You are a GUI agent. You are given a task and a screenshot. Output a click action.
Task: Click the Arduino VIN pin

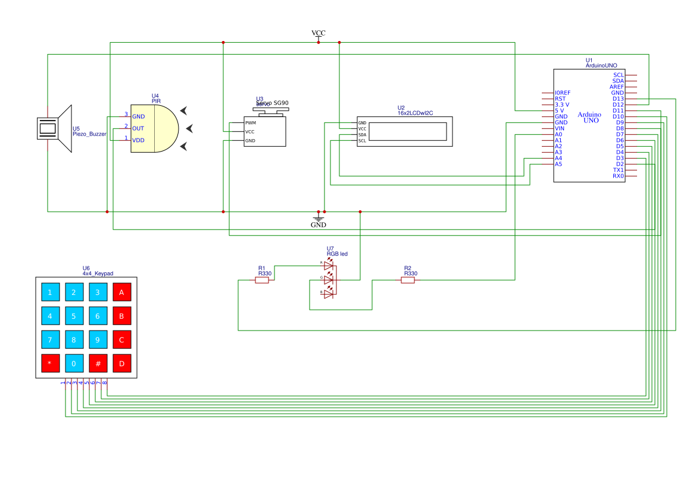(x=560, y=128)
